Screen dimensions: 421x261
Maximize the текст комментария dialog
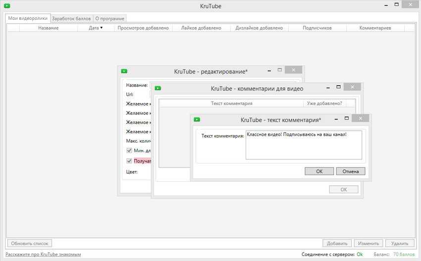tap(347, 119)
